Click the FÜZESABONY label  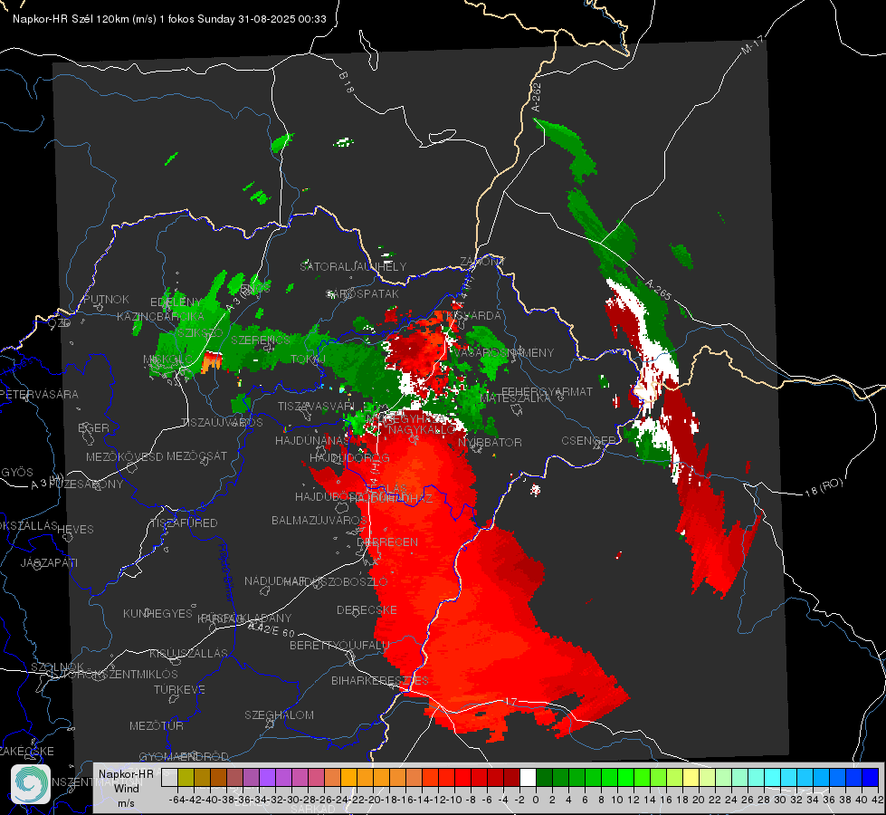click(x=86, y=484)
